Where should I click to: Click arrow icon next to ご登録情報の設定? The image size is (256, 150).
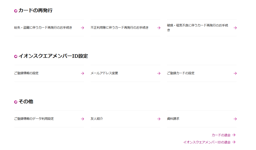82,73
